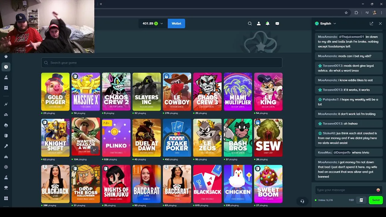Pop out the chat panel window
Image resolution: width=386 pixels, height=217 pixels.
[372, 24]
